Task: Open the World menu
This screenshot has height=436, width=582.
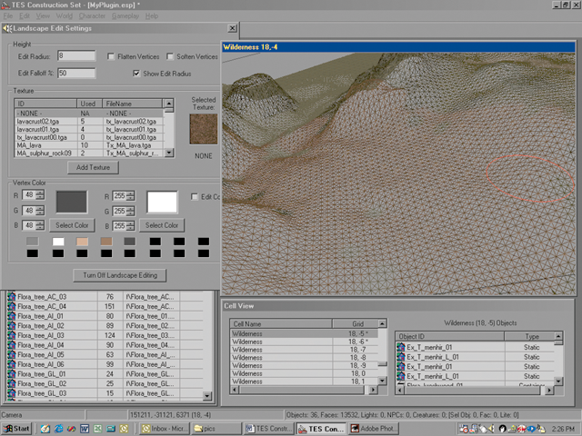Action: pos(65,16)
